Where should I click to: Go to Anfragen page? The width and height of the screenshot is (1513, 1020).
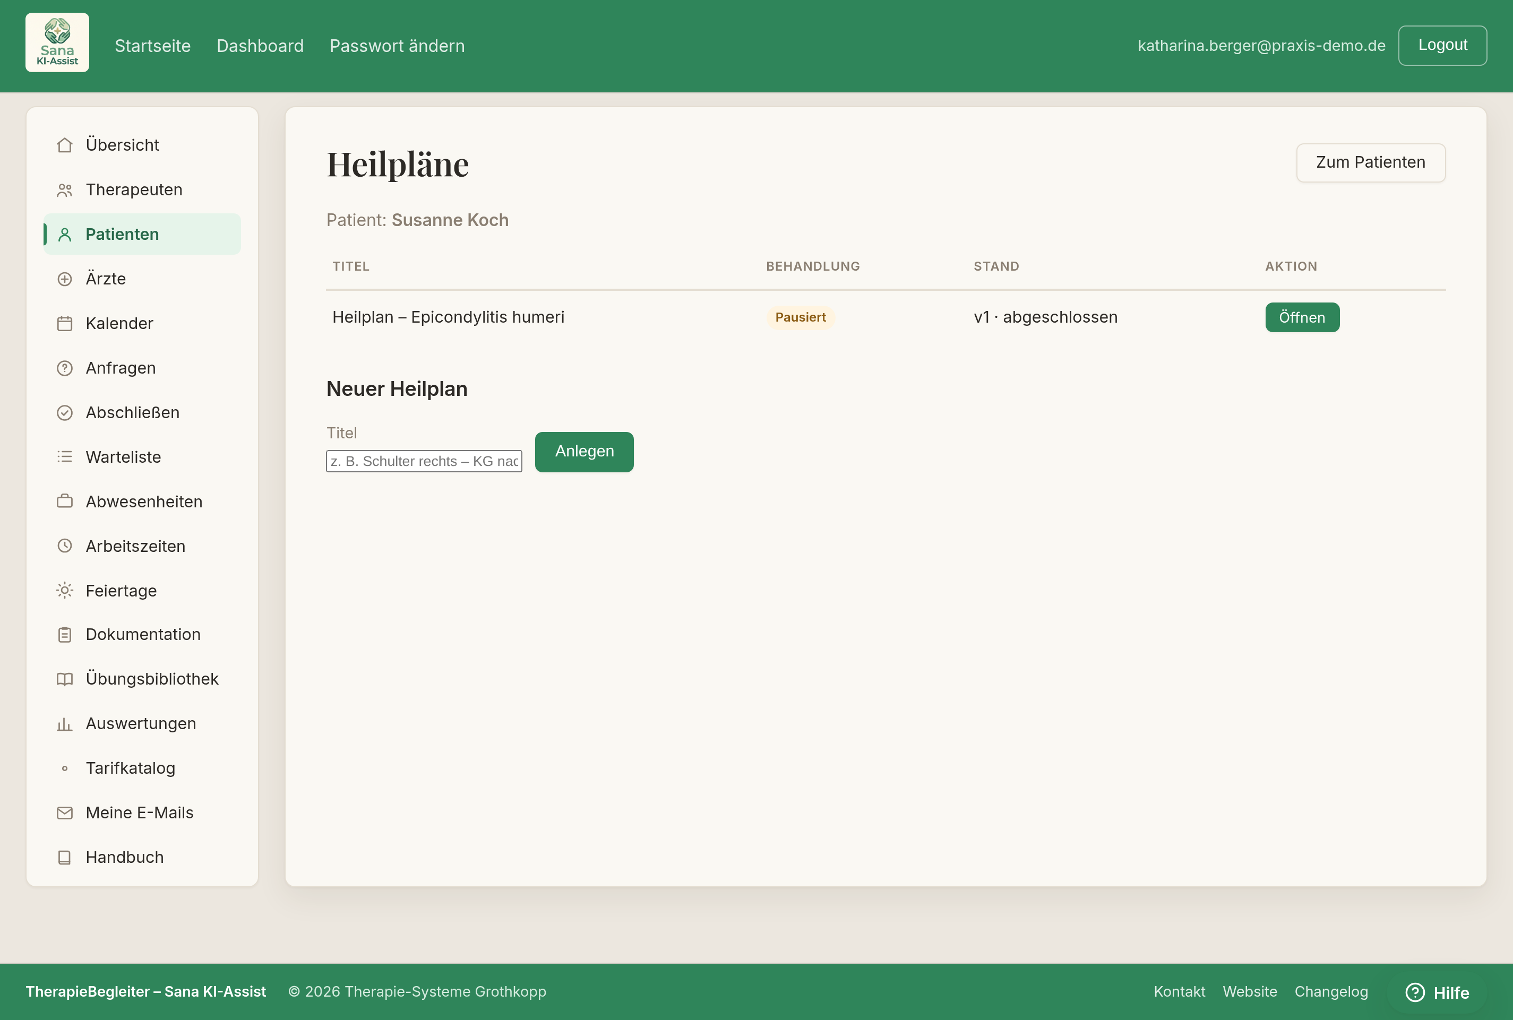(142, 368)
